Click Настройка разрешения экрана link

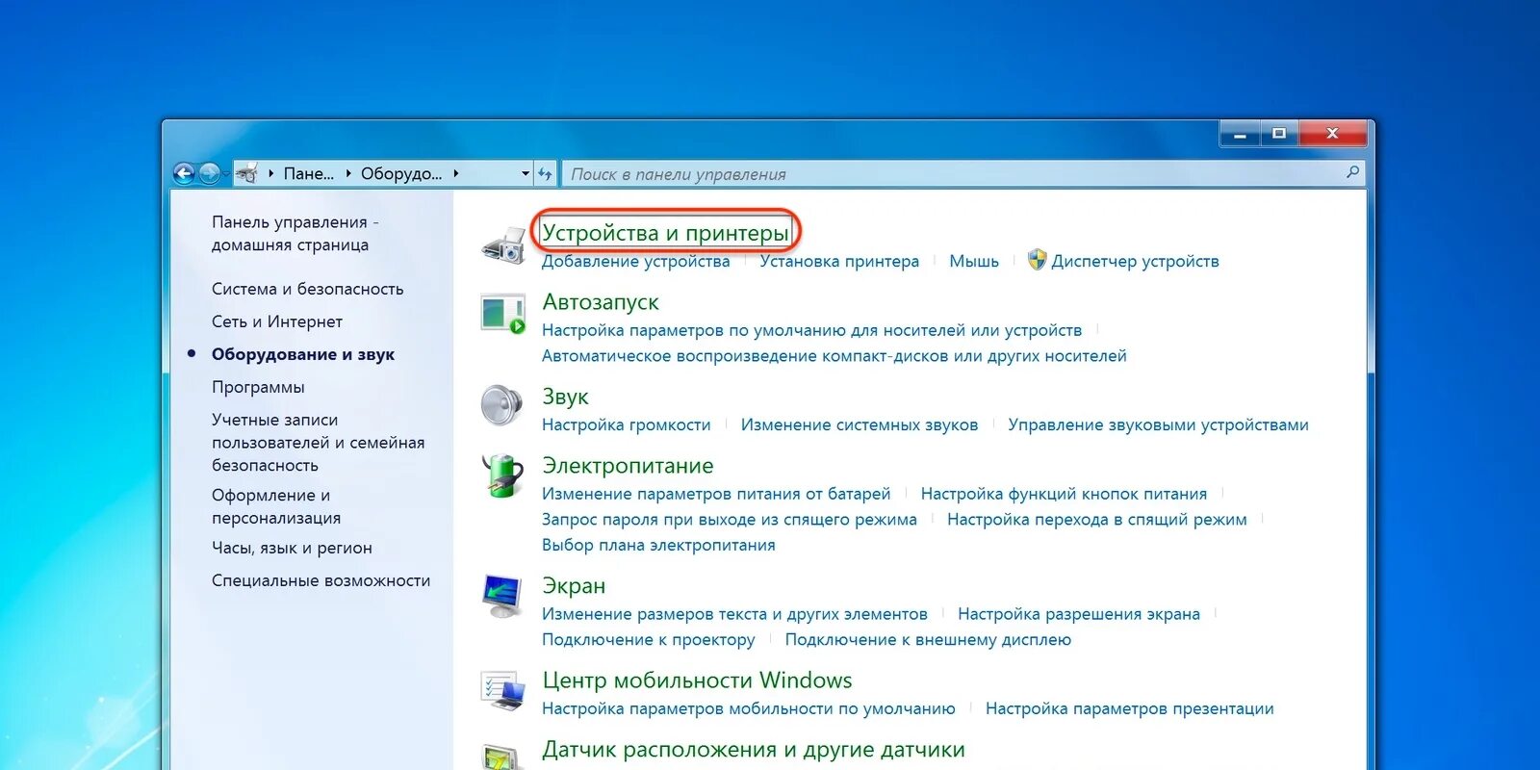pyautogui.click(x=1079, y=614)
